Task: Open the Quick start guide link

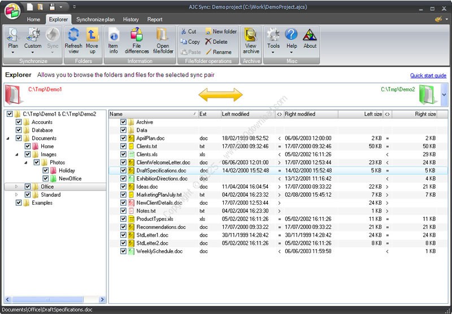Action: [428, 76]
